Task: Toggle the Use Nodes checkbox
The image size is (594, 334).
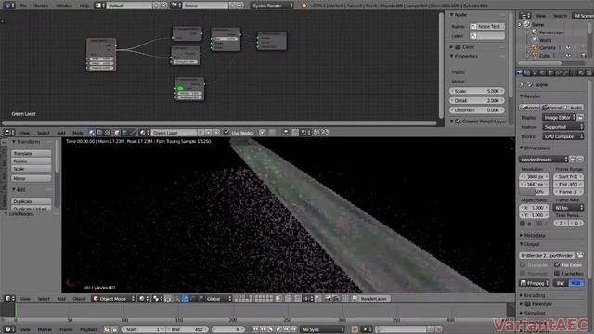Action: pyautogui.click(x=226, y=132)
